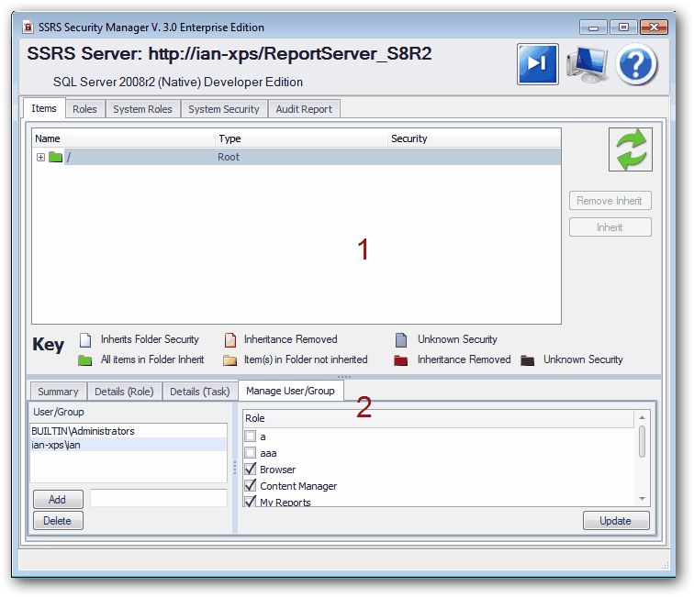Expand the root folder tree node
This screenshot has width=694, height=597.
[x=40, y=158]
